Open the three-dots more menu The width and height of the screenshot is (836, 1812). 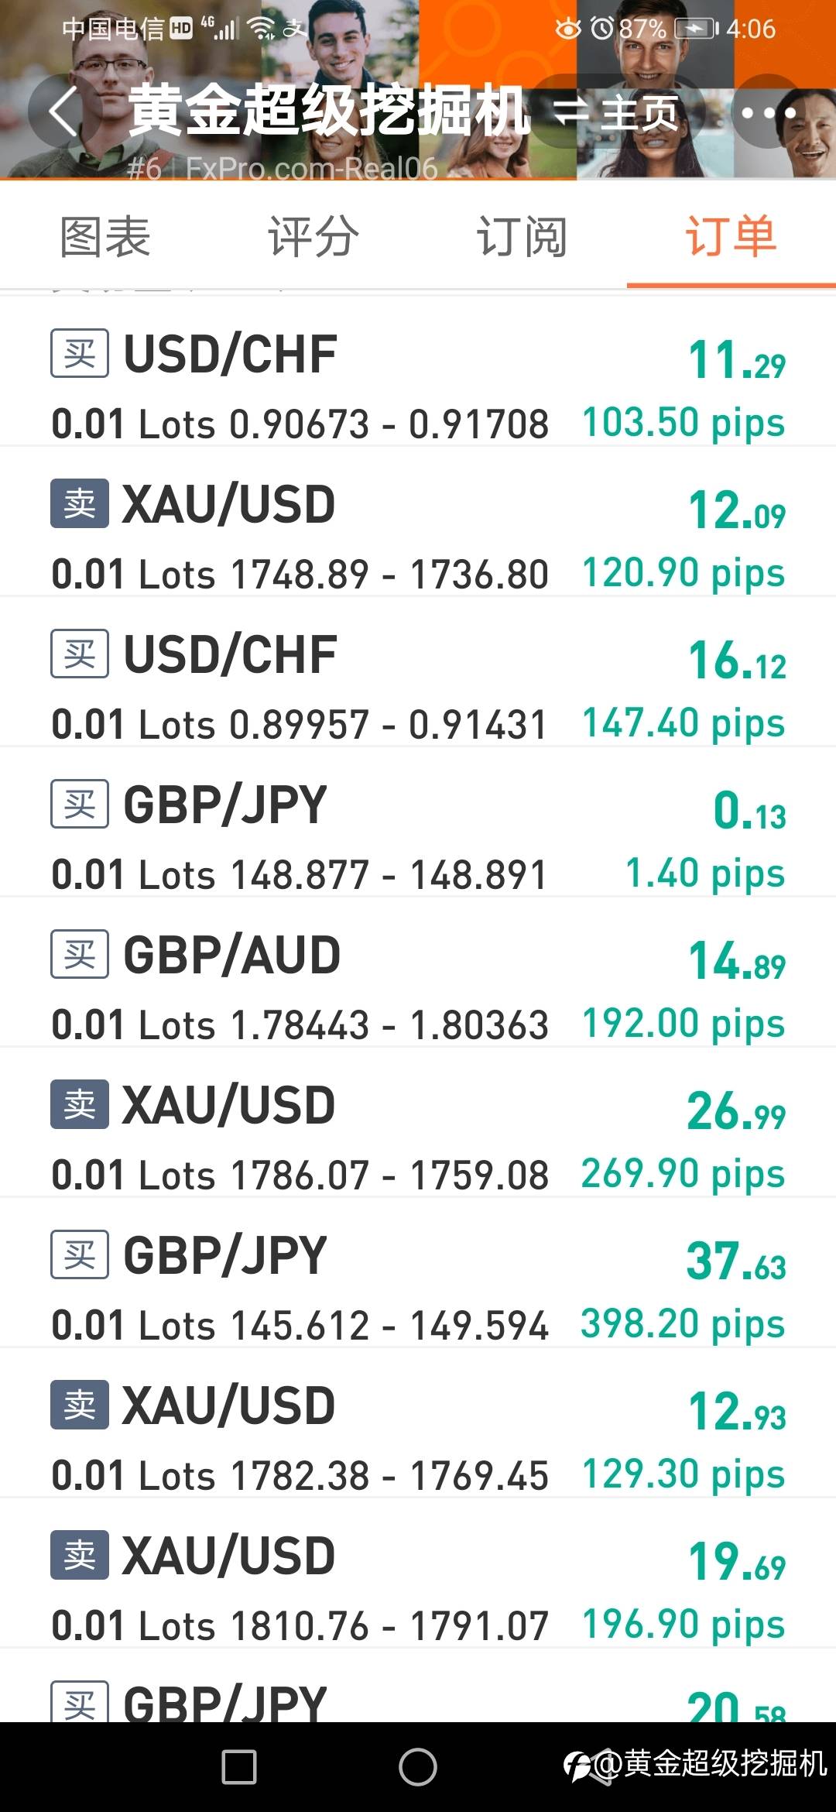pyautogui.click(x=768, y=112)
